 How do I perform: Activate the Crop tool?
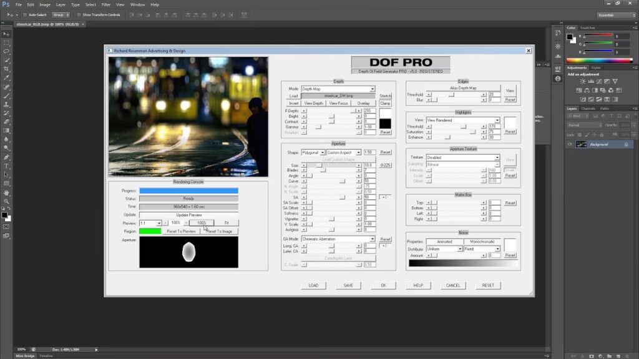pyautogui.click(x=6, y=69)
